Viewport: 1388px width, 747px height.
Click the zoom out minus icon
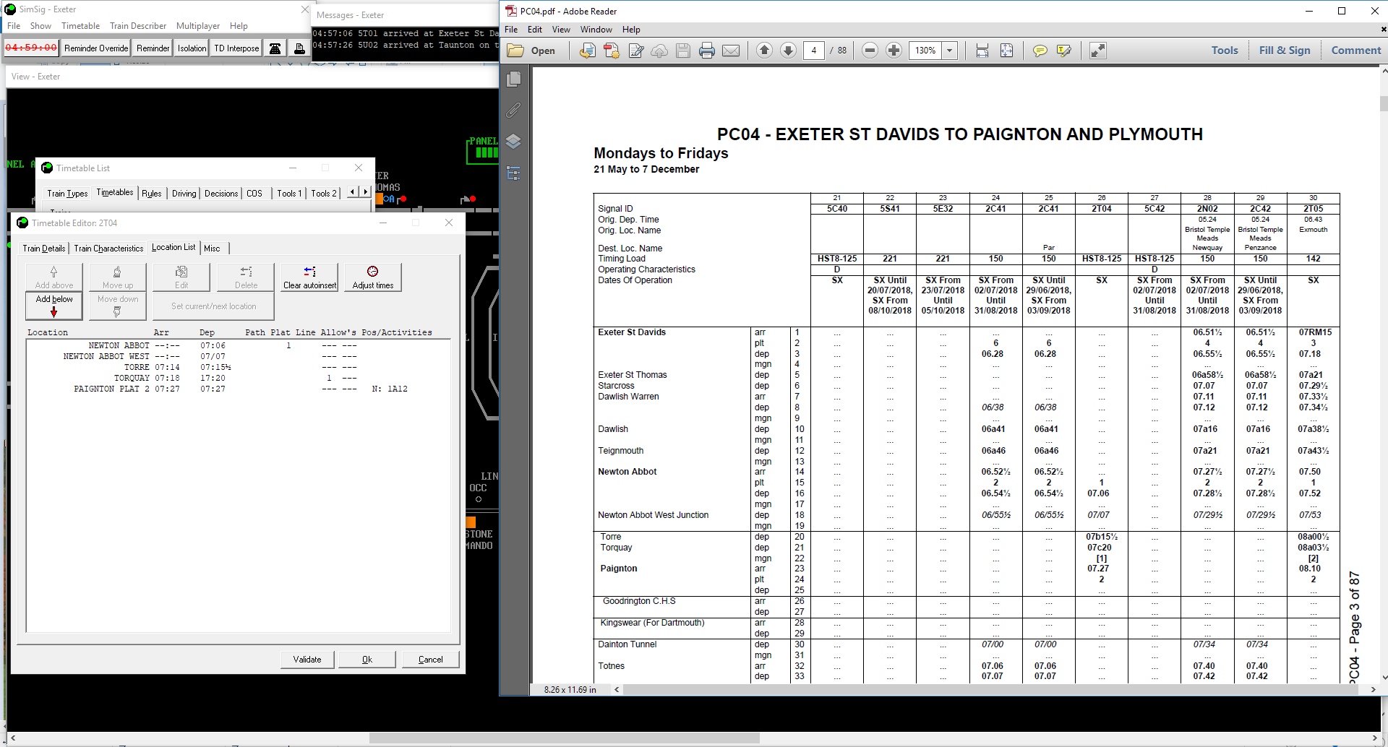tap(870, 50)
